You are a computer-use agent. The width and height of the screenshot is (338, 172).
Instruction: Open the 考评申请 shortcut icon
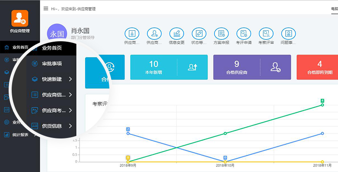pyautogui.click(x=244, y=34)
